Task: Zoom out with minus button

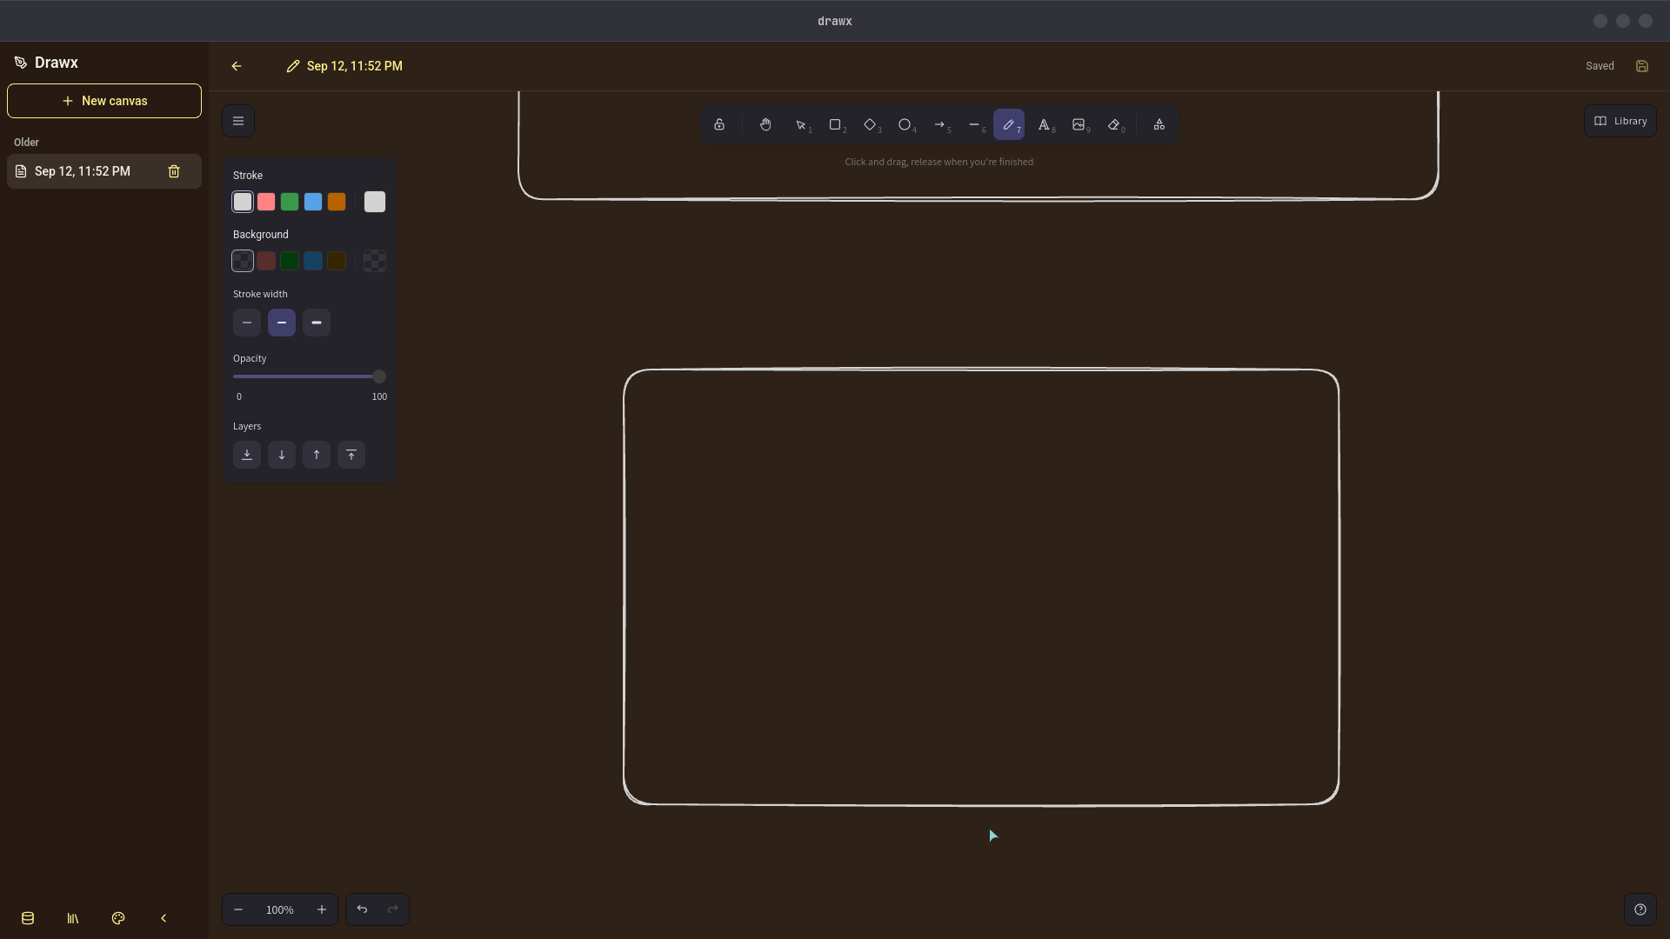Action: click(238, 909)
